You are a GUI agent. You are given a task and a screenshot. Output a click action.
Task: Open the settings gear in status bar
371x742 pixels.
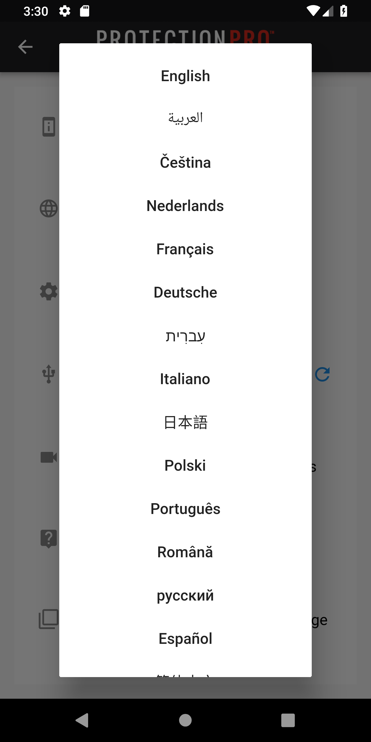point(64,11)
